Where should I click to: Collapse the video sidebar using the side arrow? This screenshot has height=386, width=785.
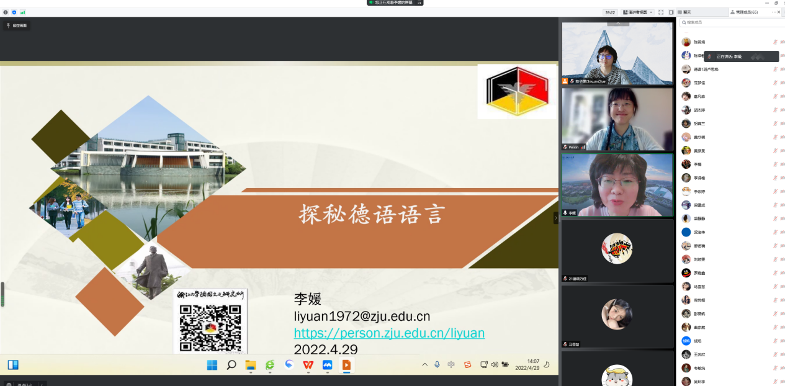click(556, 218)
